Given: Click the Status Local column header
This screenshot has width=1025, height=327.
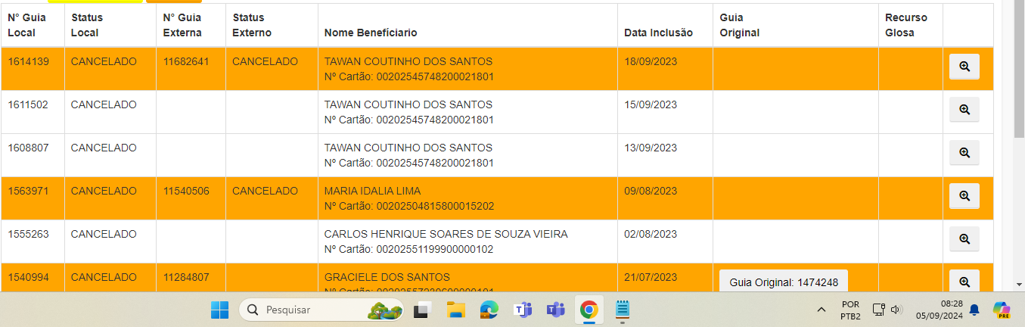Looking at the screenshot, I should 86,25.
